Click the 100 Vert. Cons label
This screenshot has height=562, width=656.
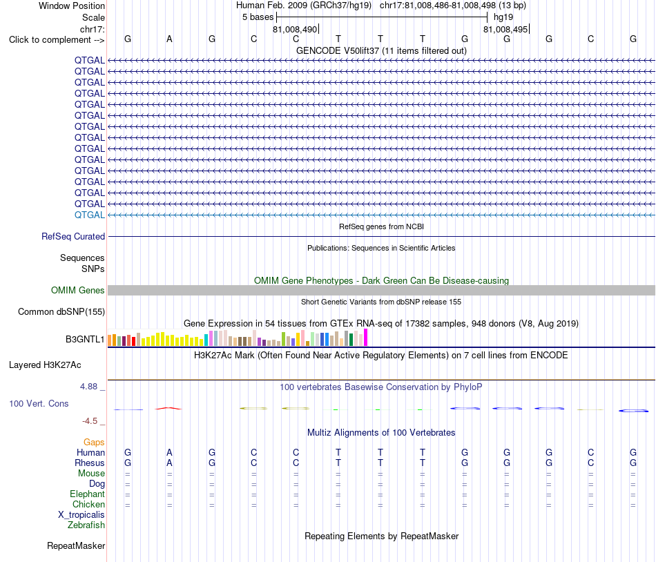click(x=39, y=403)
